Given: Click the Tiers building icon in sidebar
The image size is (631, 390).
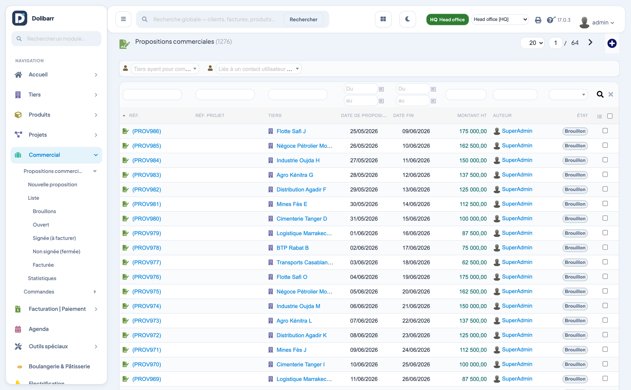Looking at the screenshot, I should (x=18, y=95).
